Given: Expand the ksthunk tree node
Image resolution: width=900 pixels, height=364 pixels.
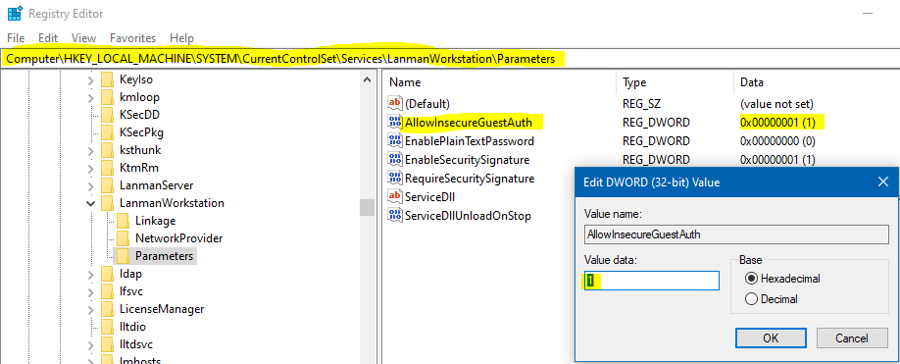Looking at the screenshot, I should point(91,151).
